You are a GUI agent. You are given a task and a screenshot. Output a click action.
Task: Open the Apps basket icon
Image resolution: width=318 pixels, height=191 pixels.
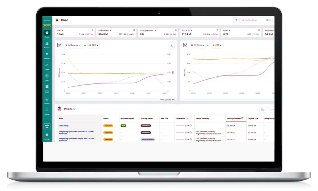(47, 77)
